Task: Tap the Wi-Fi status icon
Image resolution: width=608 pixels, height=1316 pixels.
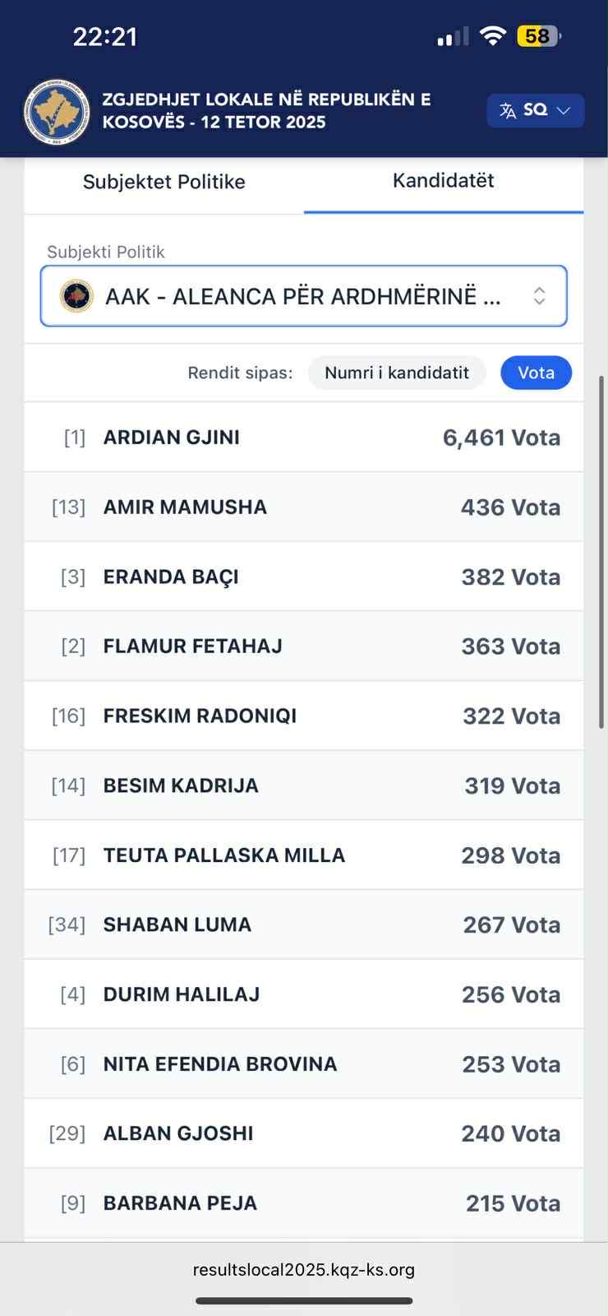Action: (x=492, y=36)
